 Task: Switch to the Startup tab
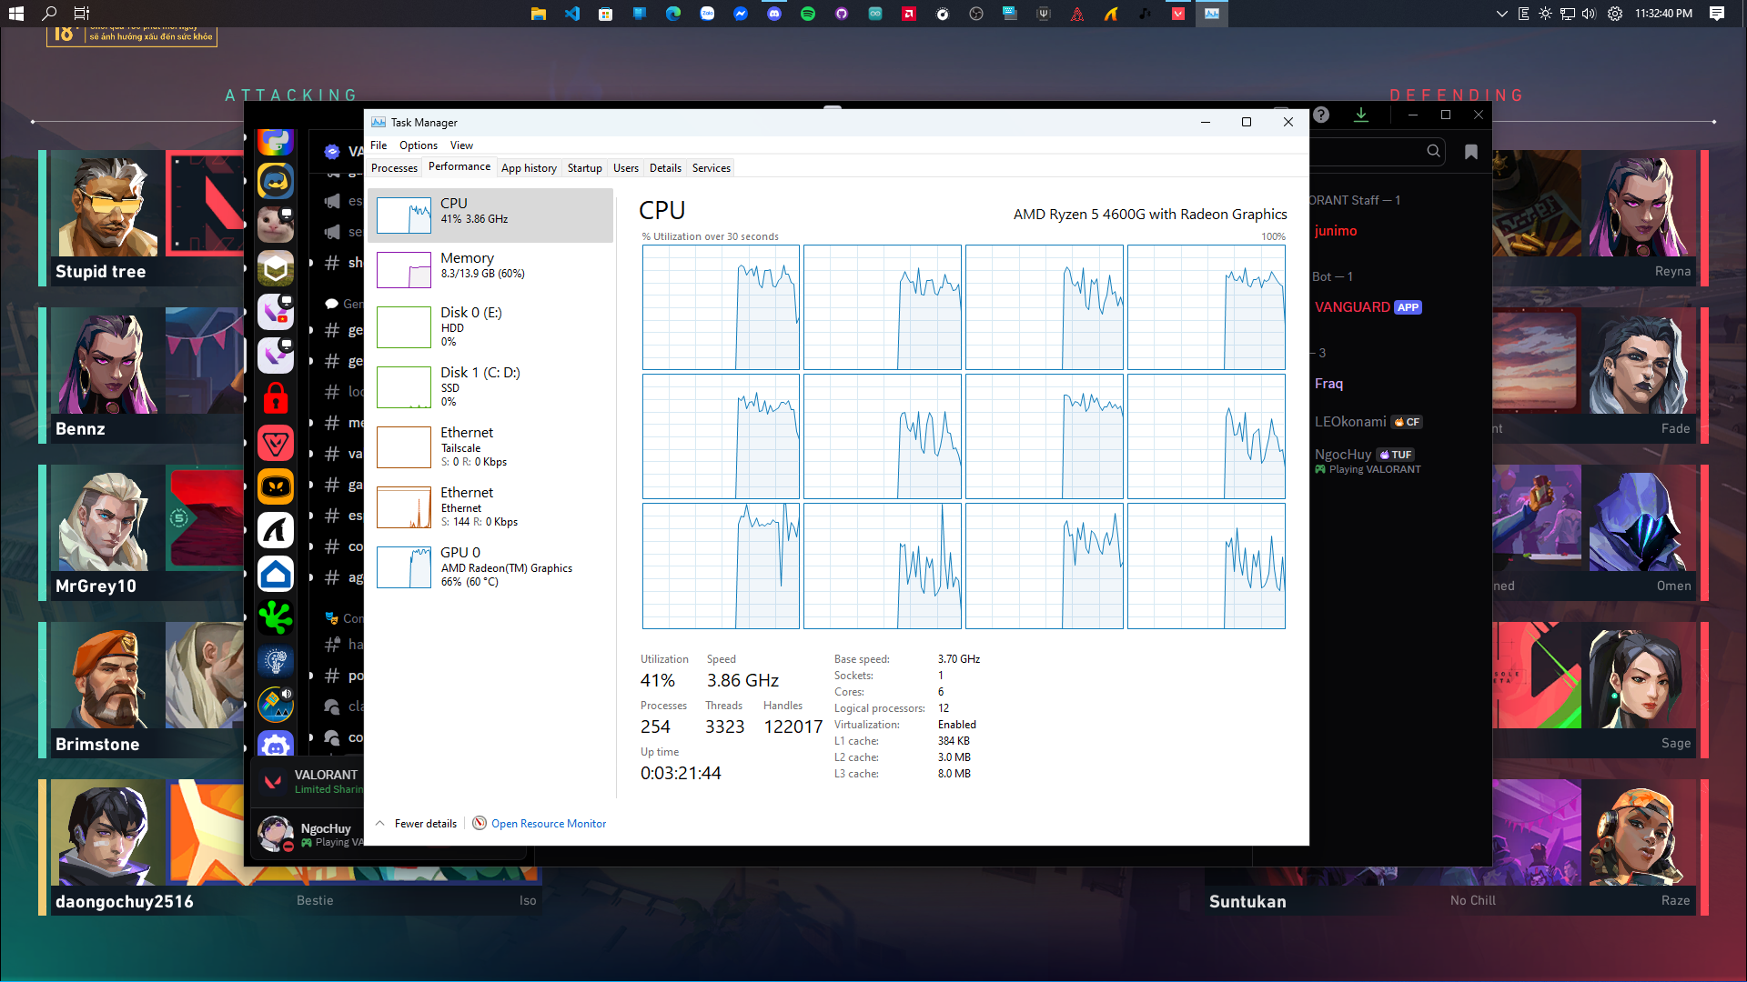click(x=584, y=168)
